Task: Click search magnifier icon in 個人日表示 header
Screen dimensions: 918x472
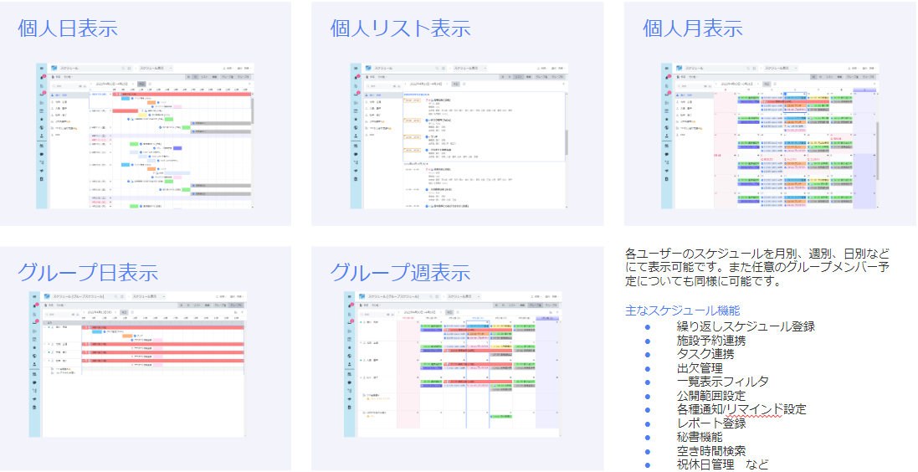Action: click(122, 68)
